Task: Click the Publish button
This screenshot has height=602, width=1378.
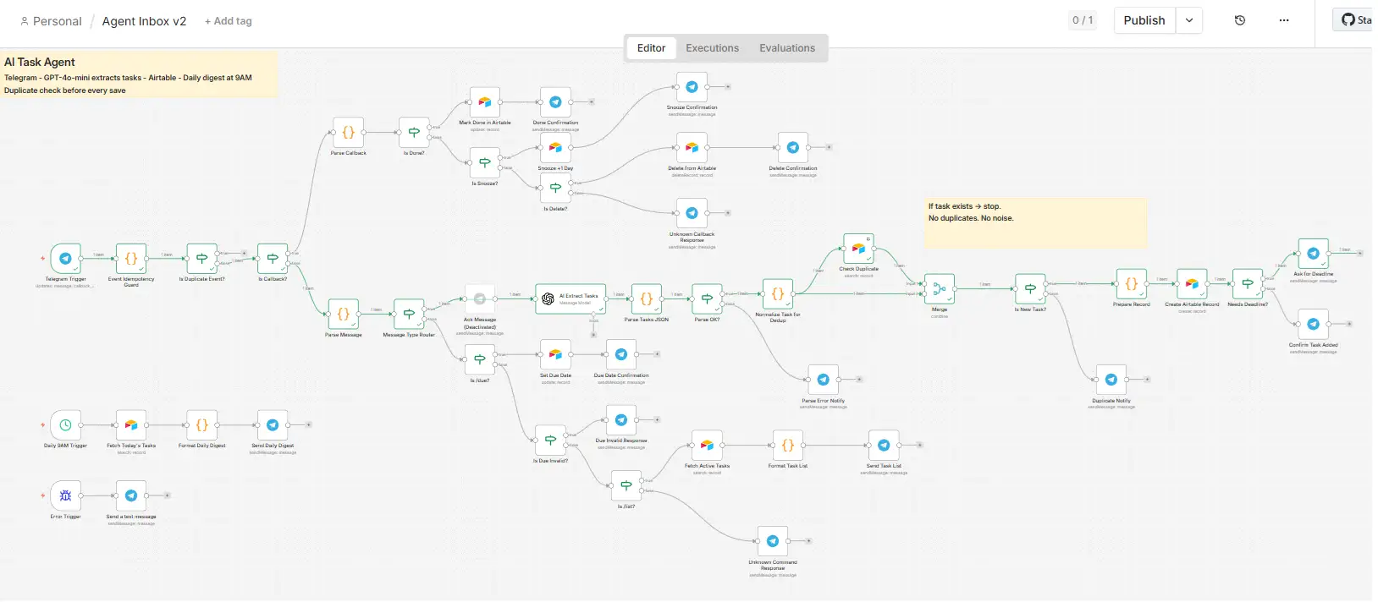Action: tap(1144, 20)
